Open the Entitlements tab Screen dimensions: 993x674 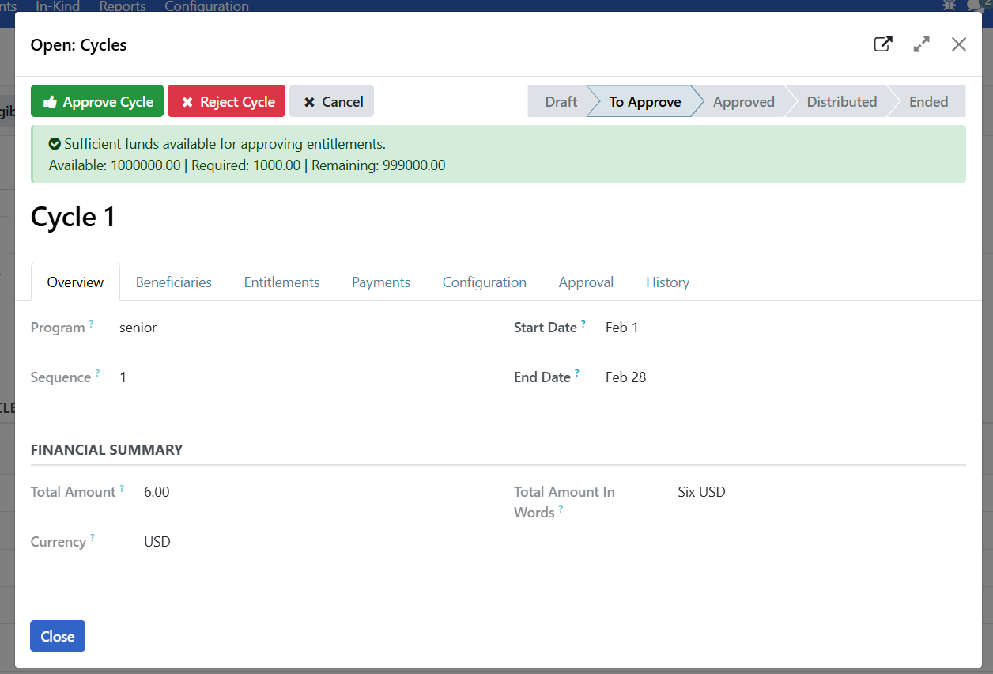(x=281, y=282)
